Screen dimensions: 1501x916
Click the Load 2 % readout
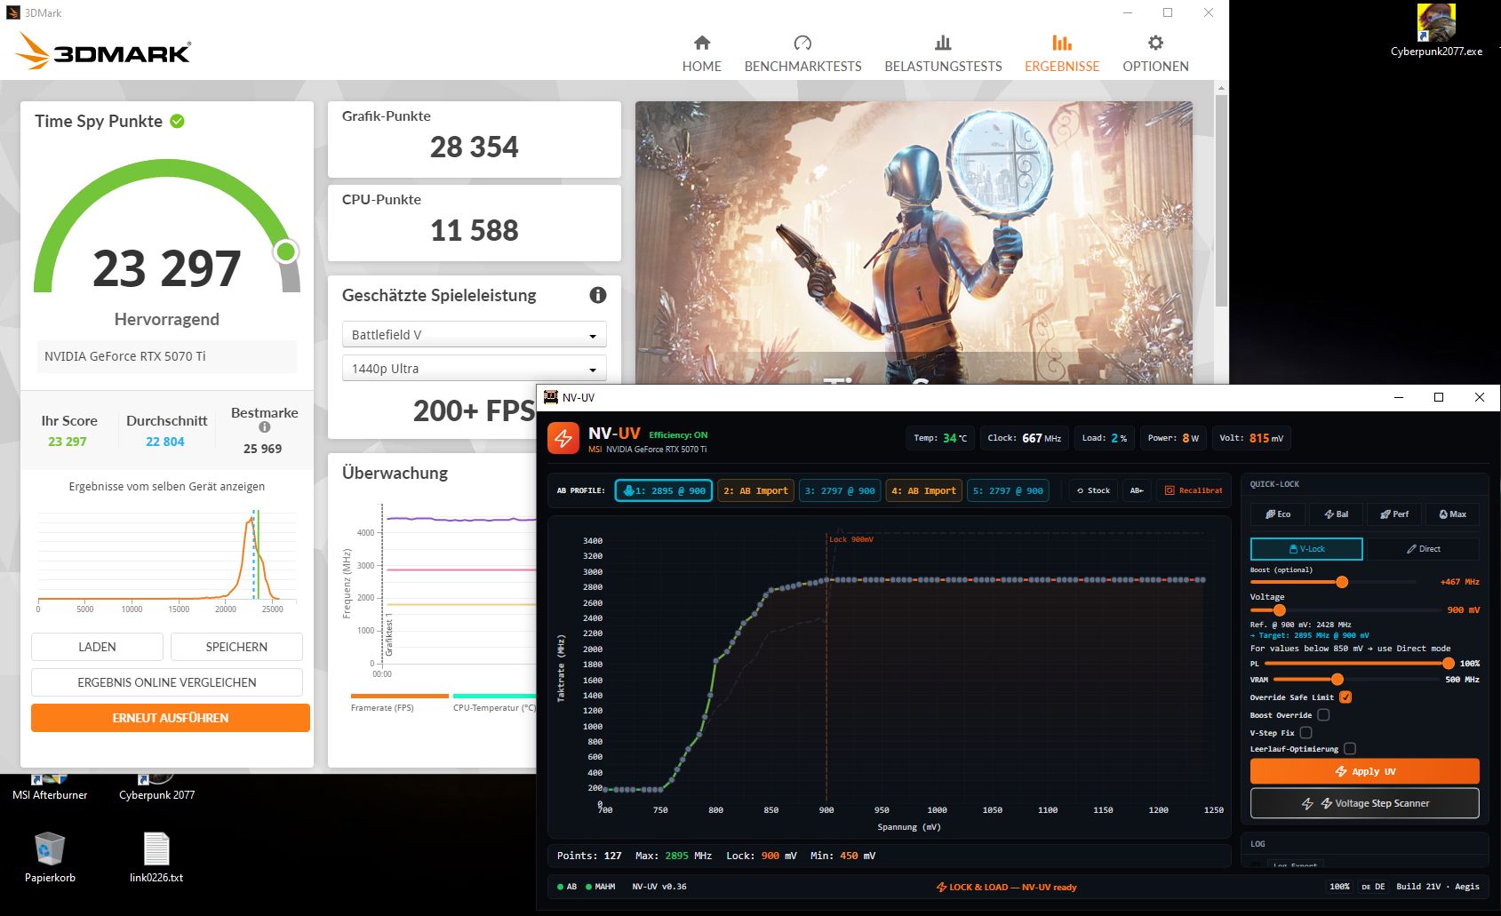click(1105, 438)
